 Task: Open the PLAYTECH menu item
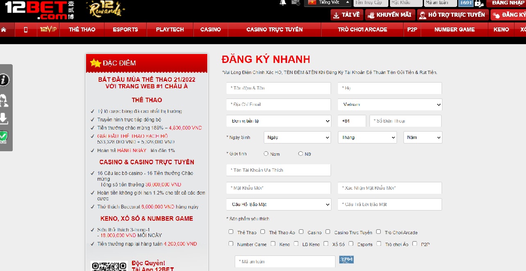pyautogui.click(x=170, y=29)
